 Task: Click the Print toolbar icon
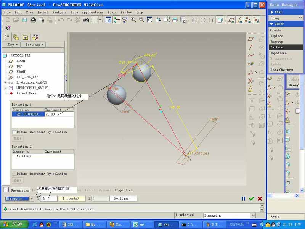click(33, 20)
